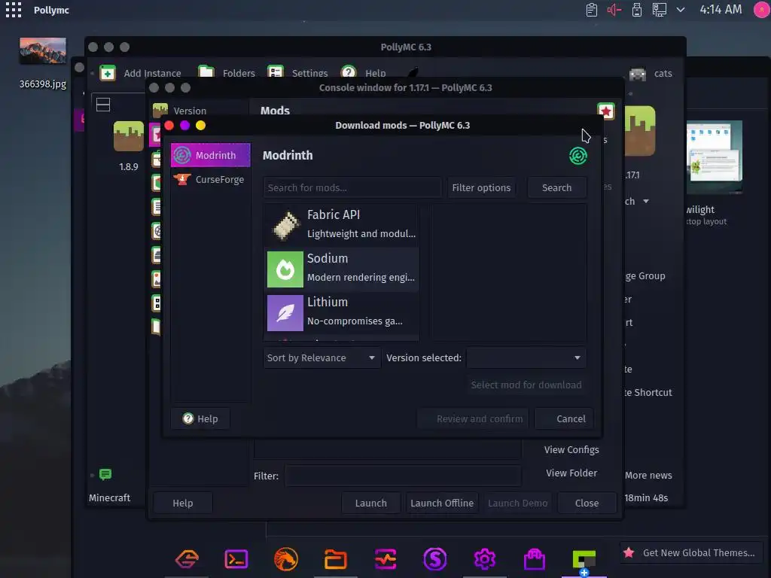The width and height of the screenshot is (771, 578).
Task: Open the Version selected dropdown
Action: coord(526,357)
